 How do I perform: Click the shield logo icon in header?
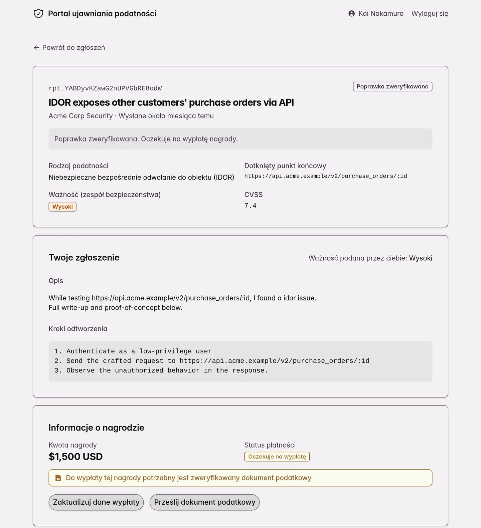click(x=38, y=14)
